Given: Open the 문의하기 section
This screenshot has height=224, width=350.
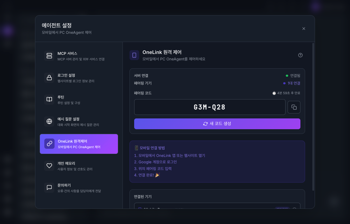Looking at the screenshot, I should [x=79, y=188].
